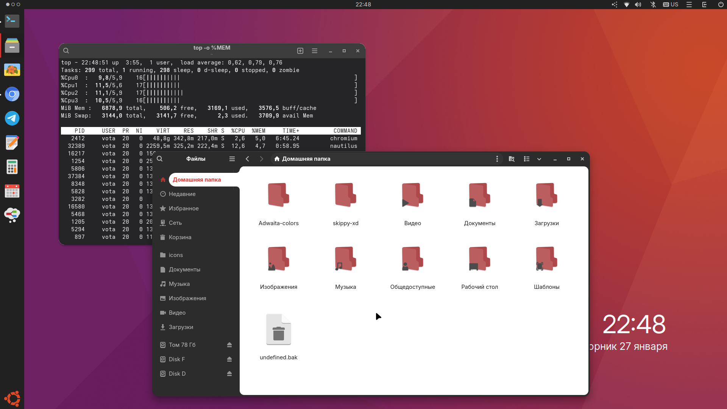Viewport: 727px width, 409px height.
Task: Open the Files hamburger menu
Action: coord(232,159)
